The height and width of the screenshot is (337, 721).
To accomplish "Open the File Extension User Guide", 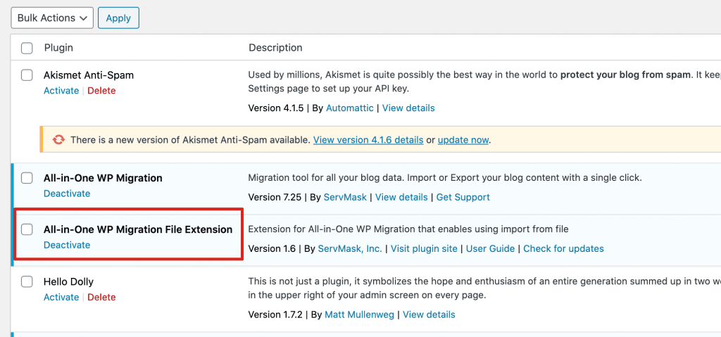I will pos(490,248).
